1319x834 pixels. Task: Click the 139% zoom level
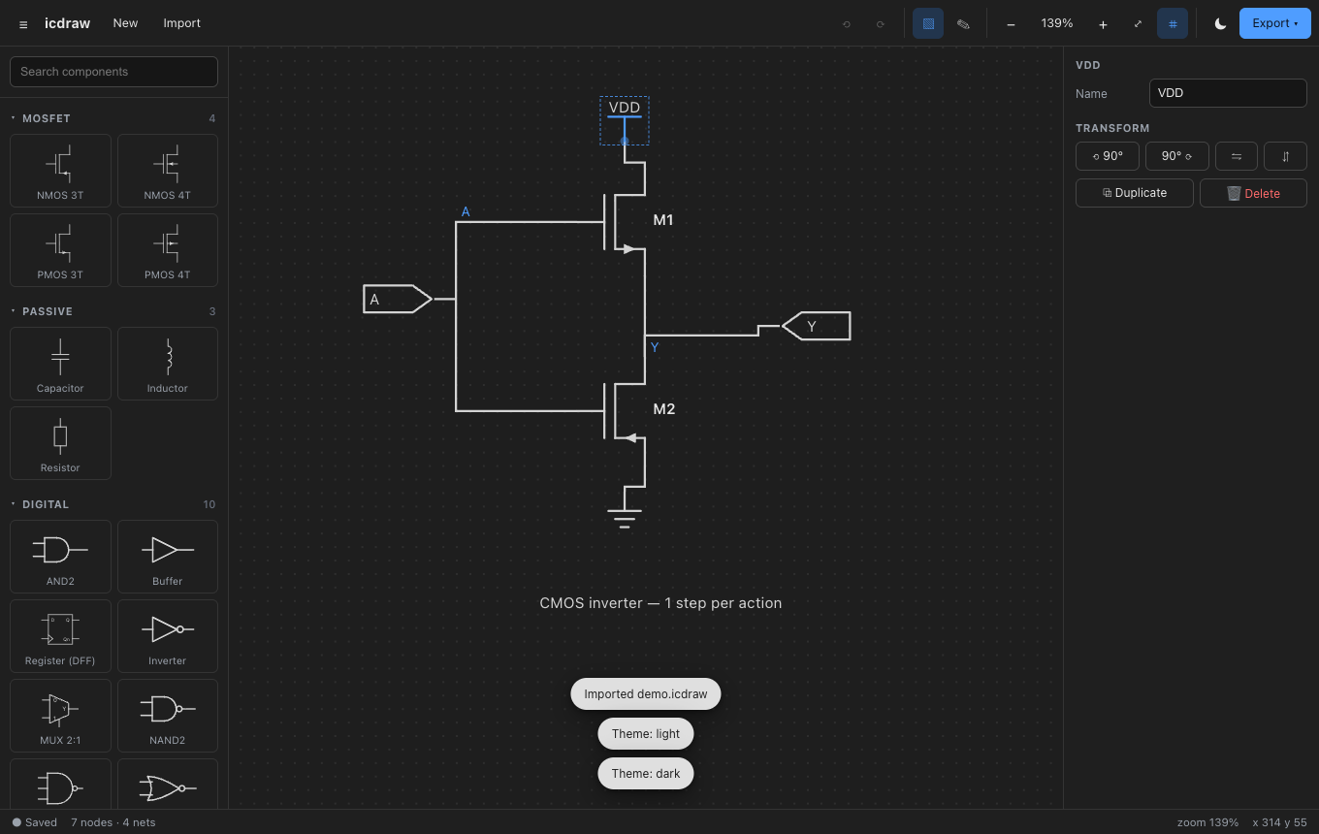click(1057, 23)
